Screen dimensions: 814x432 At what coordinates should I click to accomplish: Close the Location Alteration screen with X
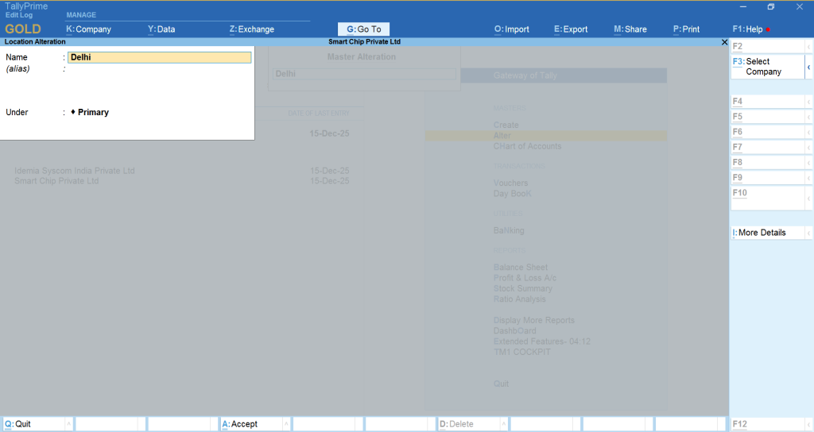[x=724, y=41]
